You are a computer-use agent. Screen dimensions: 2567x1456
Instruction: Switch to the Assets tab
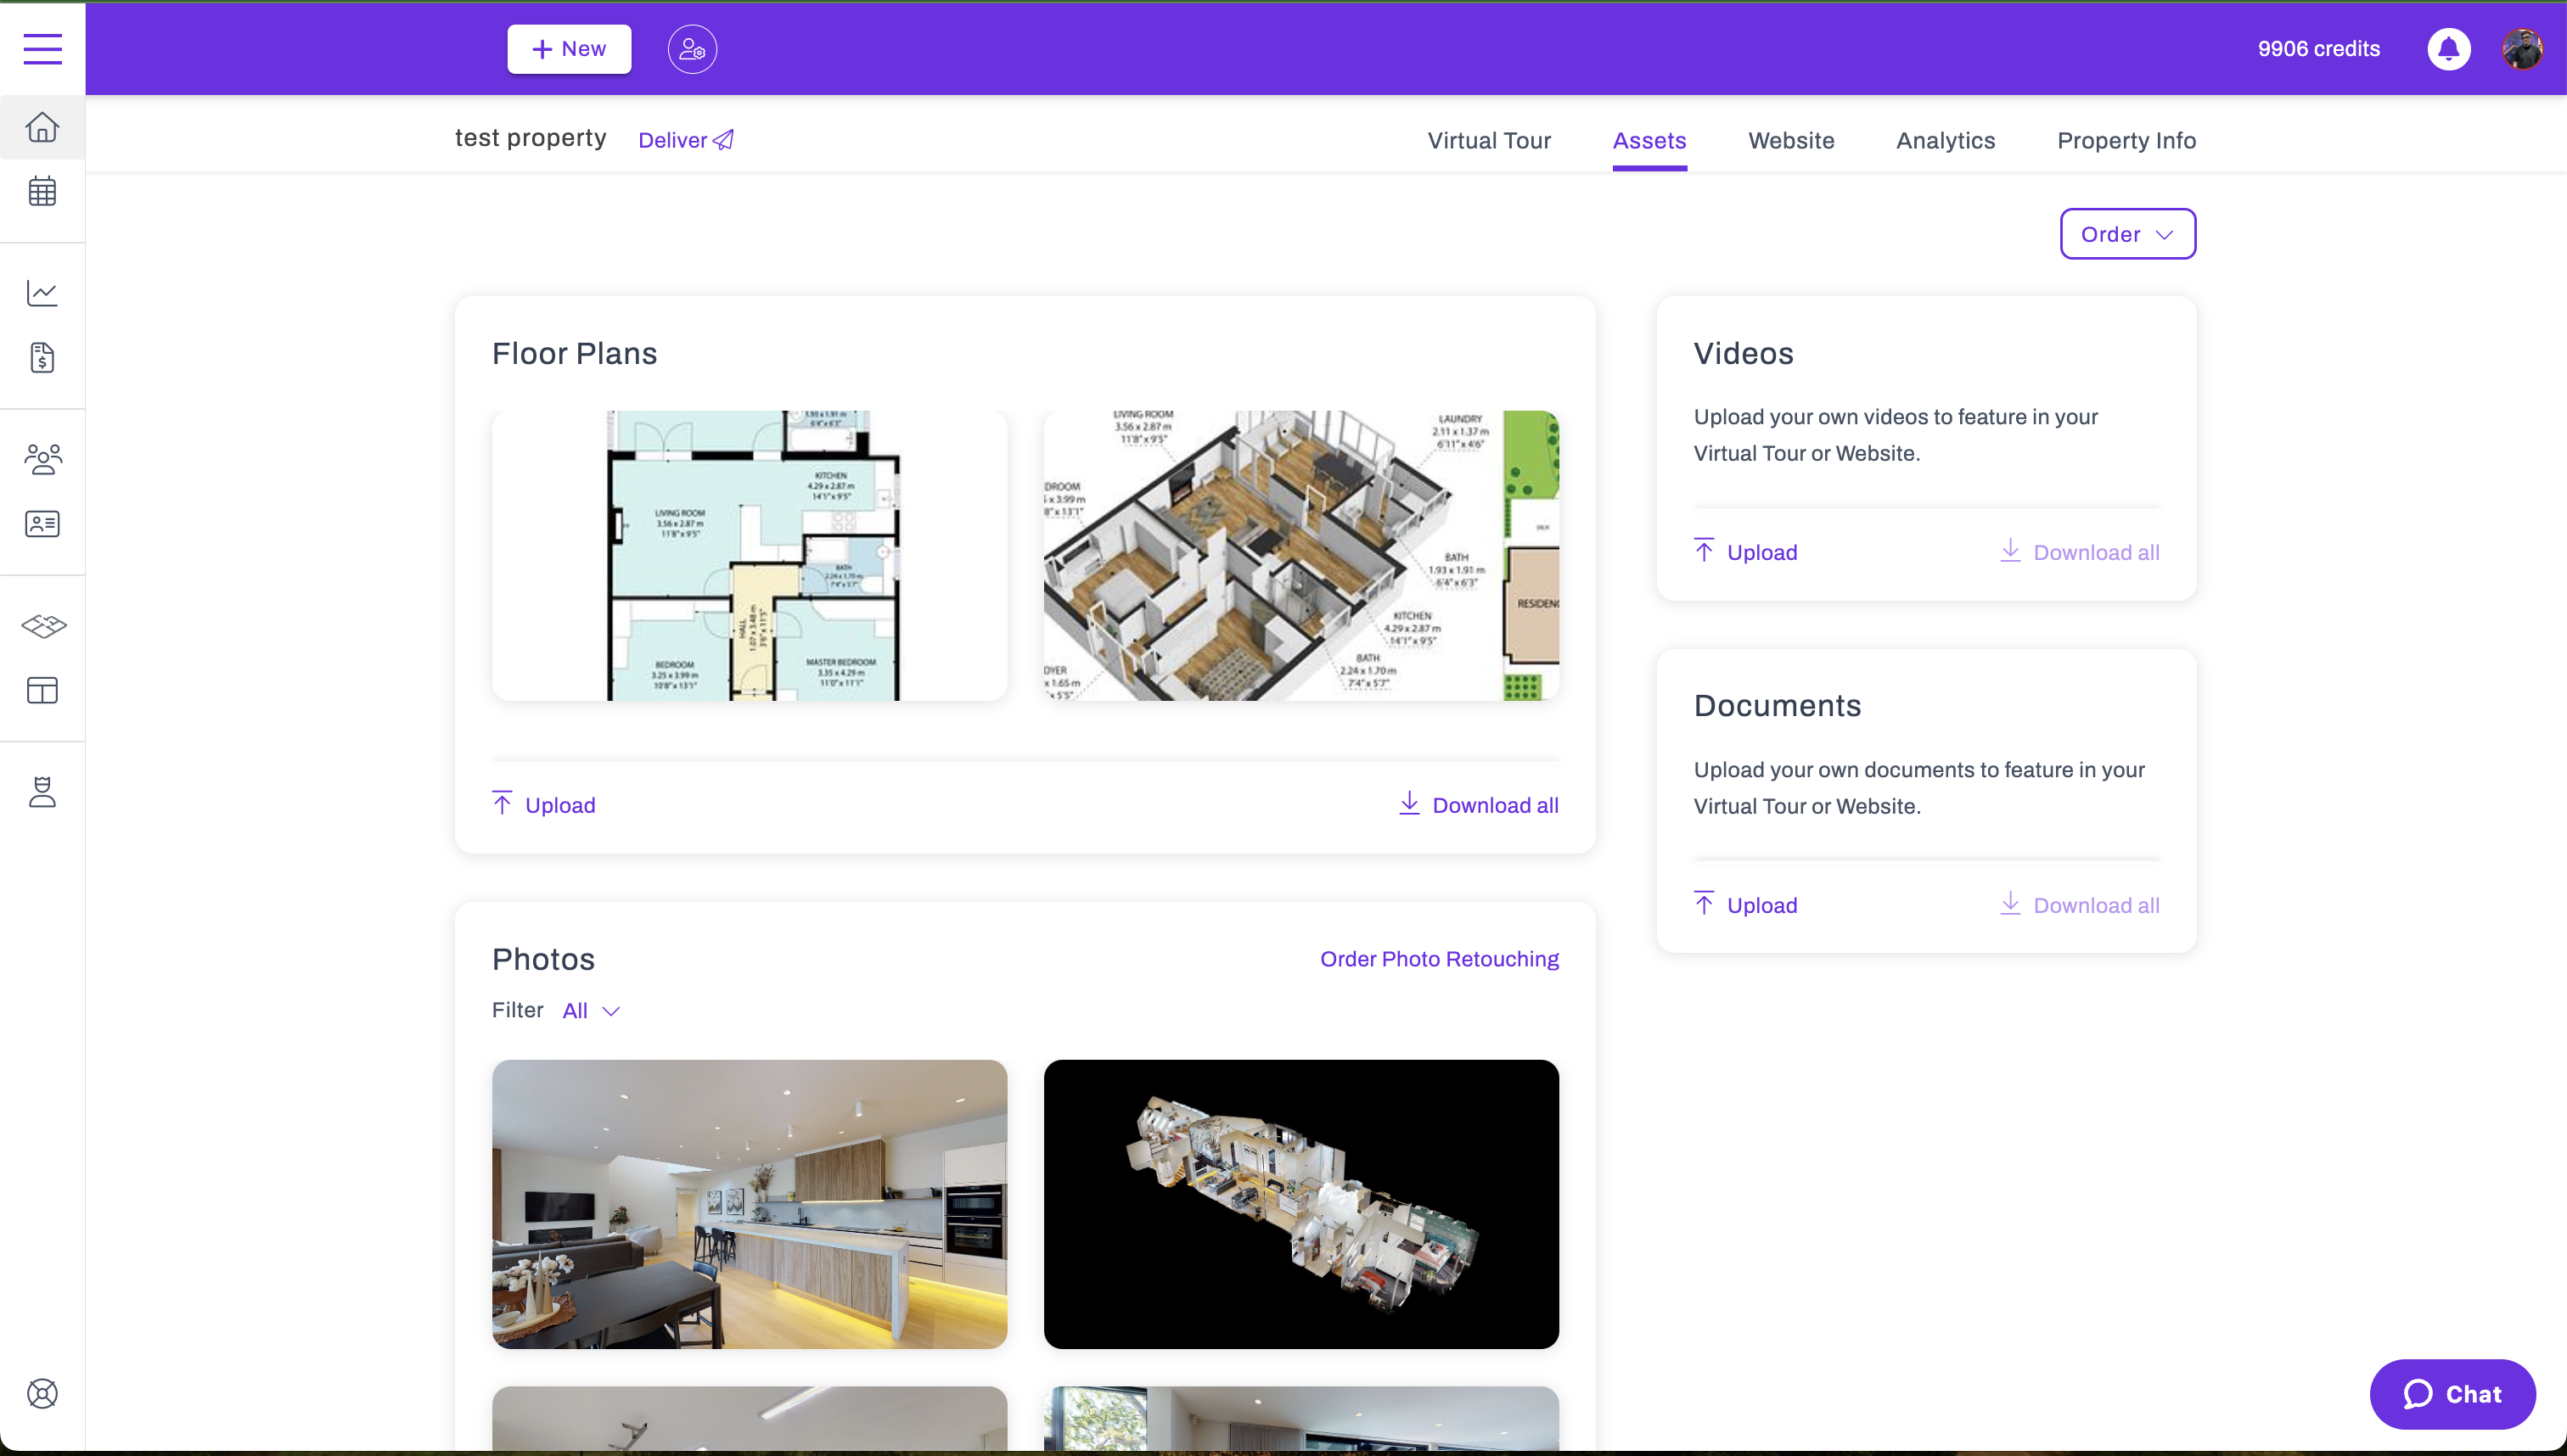tap(1649, 141)
